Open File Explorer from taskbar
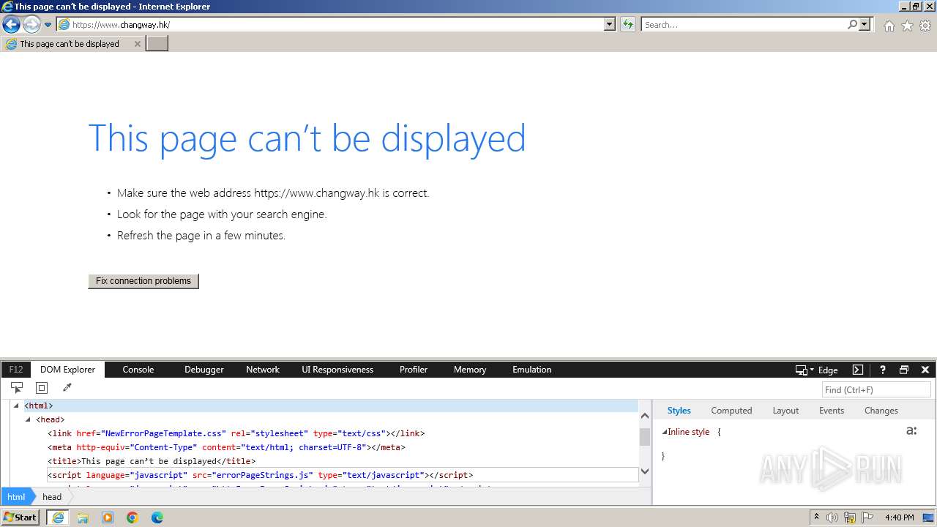This screenshot has width=937, height=527. point(83,517)
